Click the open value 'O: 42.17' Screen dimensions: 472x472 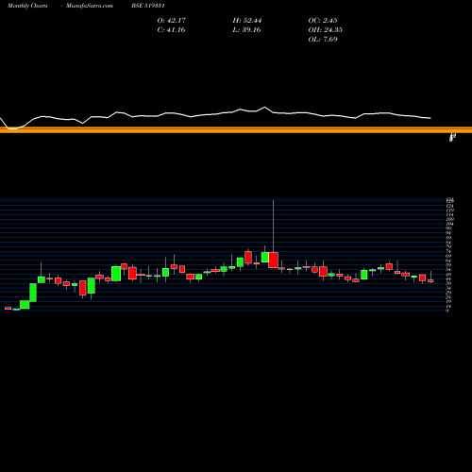point(172,21)
